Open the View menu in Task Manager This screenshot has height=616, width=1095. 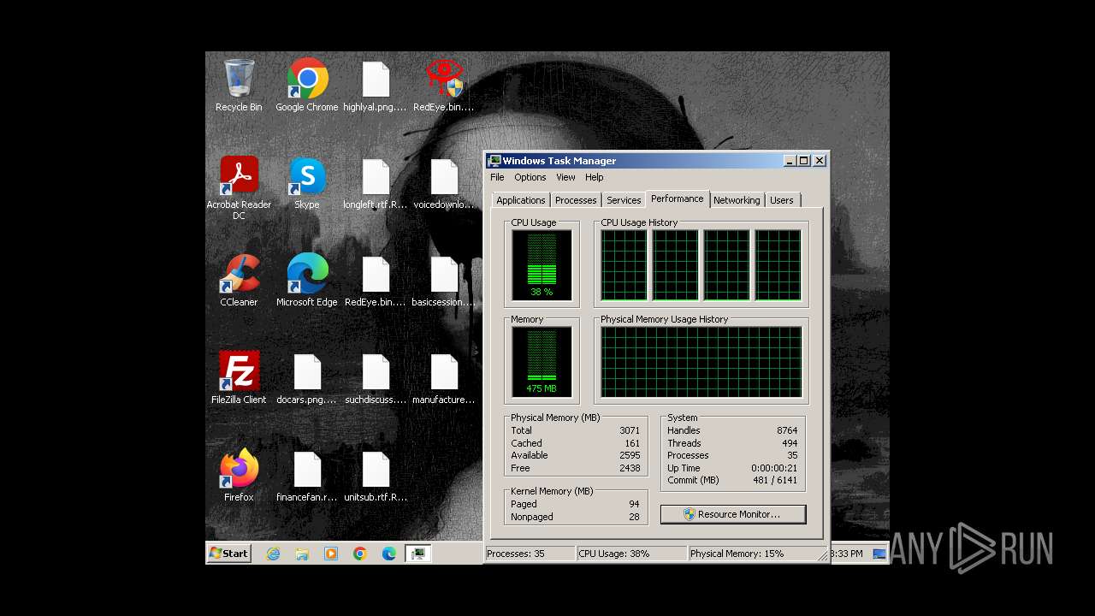coord(566,177)
